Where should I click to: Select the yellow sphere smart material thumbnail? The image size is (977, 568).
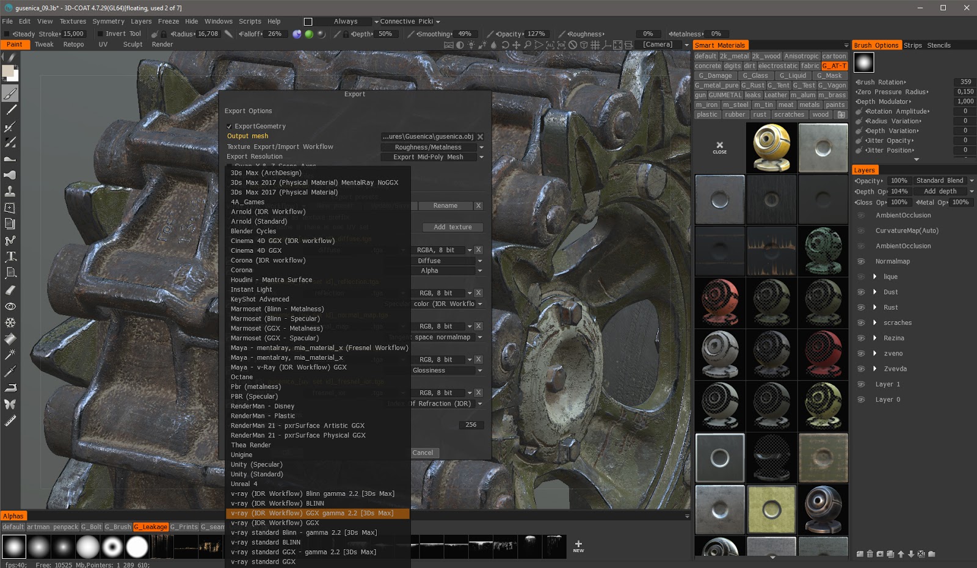point(771,148)
